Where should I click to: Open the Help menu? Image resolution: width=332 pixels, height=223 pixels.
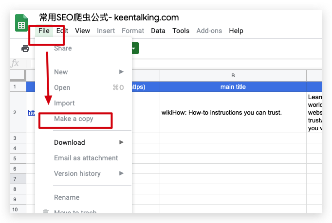click(236, 31)
